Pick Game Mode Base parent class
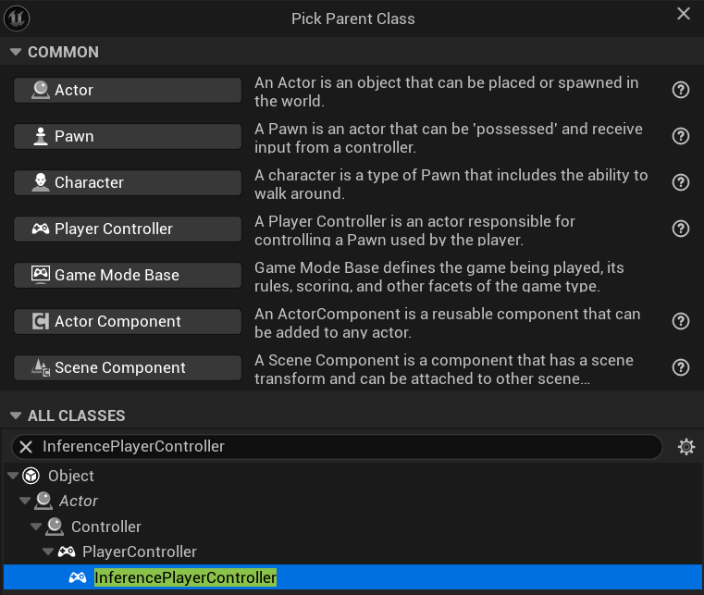 point(128,275)
